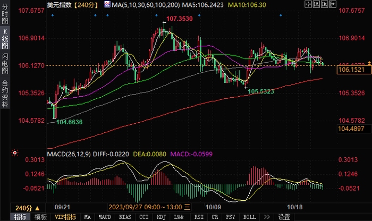The image size is (372, 221).
Task: Click the crosshair cursor icon at top right
Action: pos(308,4)
